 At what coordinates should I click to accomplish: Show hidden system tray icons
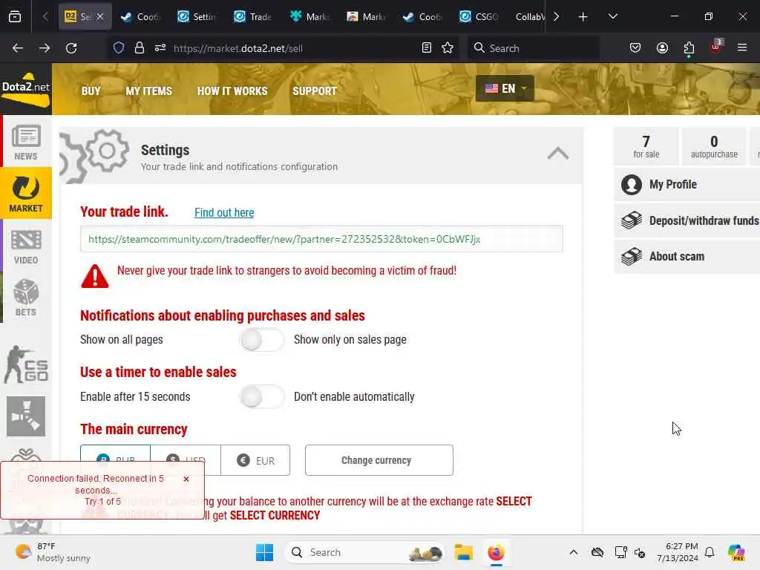point(574,552)
